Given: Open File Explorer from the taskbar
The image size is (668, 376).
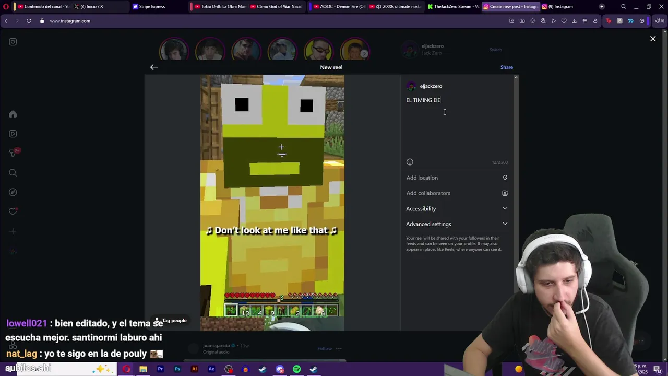Looking at the screenshot, I should coord(143,369).
